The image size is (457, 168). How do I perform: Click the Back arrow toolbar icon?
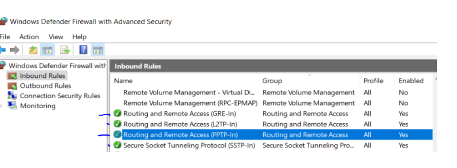point(3,50)
